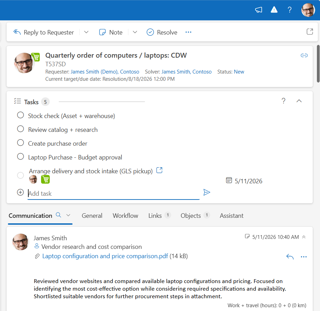Click solver James Smith, Contoso link

[186, 72]
